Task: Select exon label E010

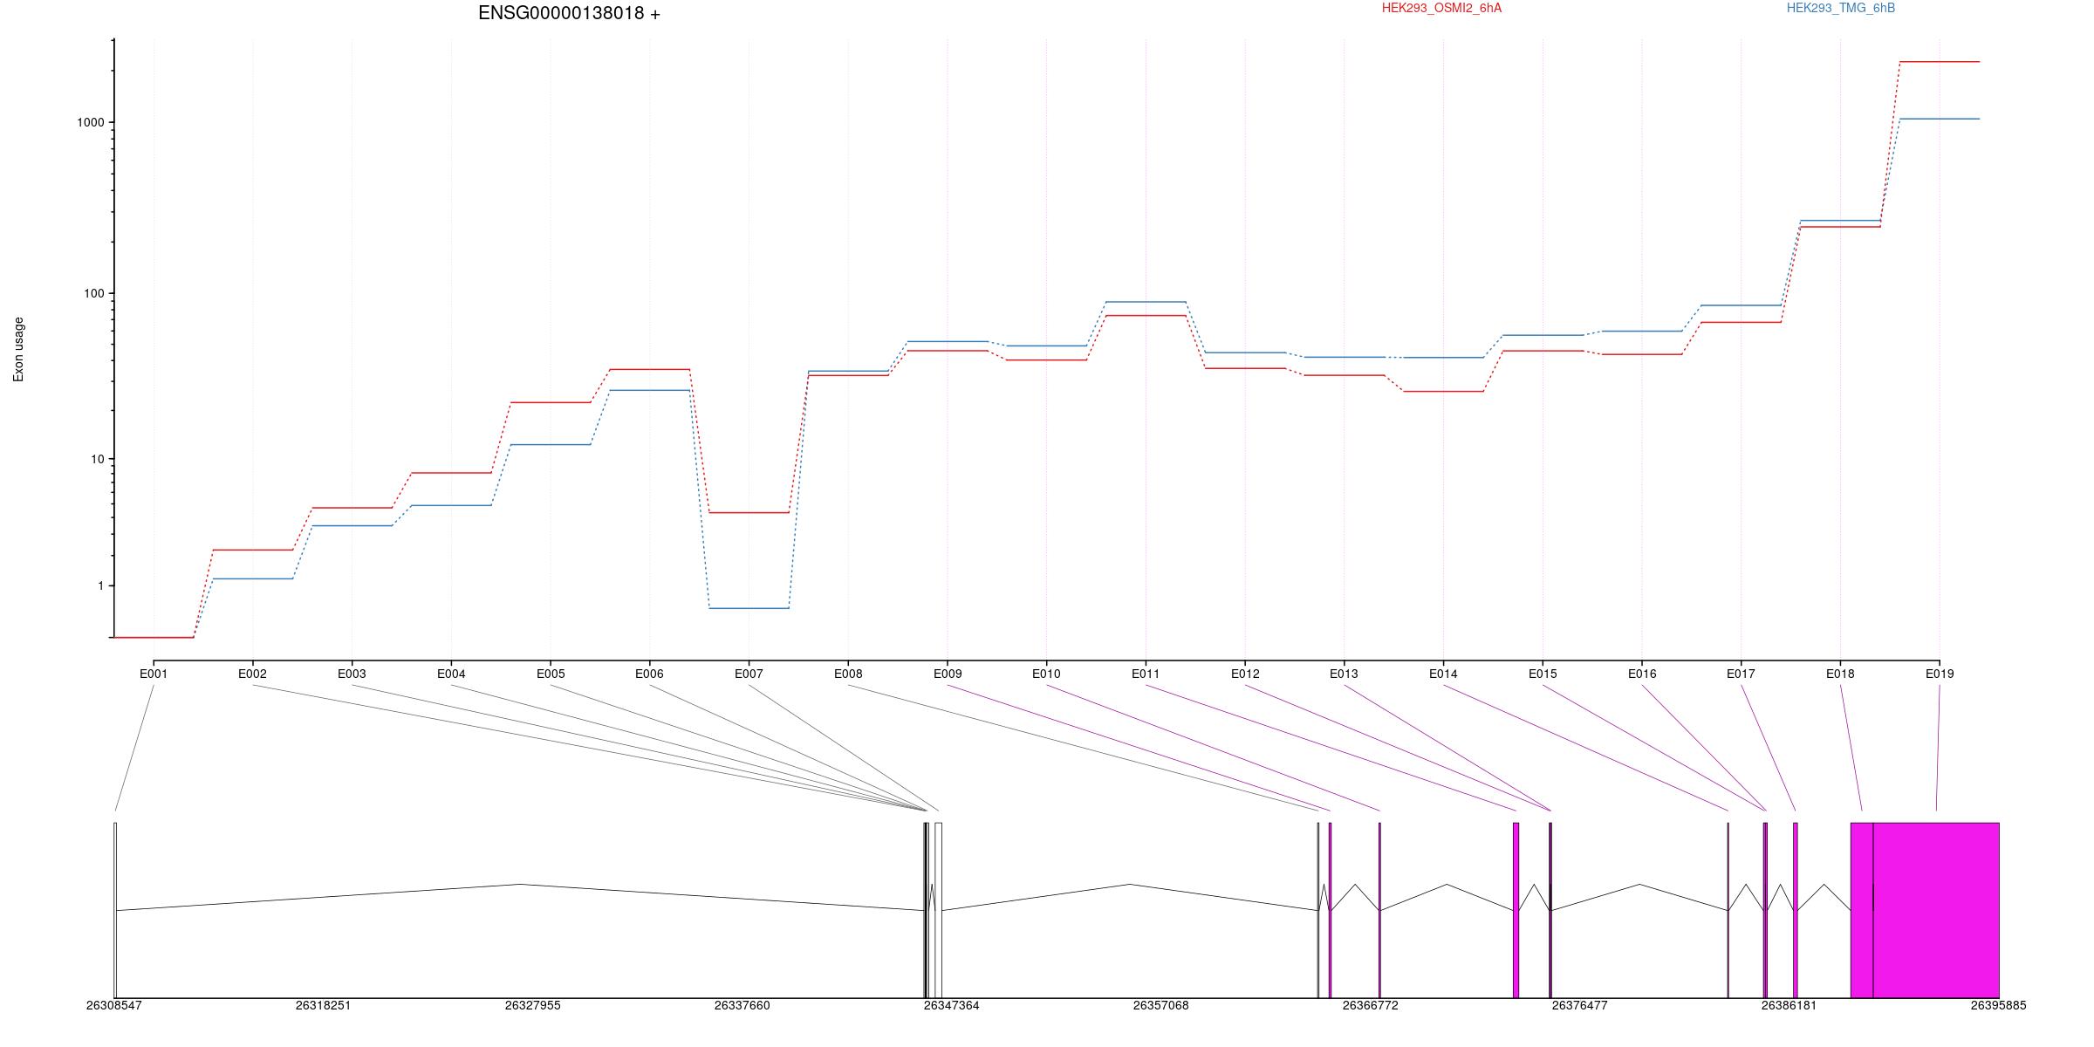Action: pyautogui.click(x=1046, y=674)
